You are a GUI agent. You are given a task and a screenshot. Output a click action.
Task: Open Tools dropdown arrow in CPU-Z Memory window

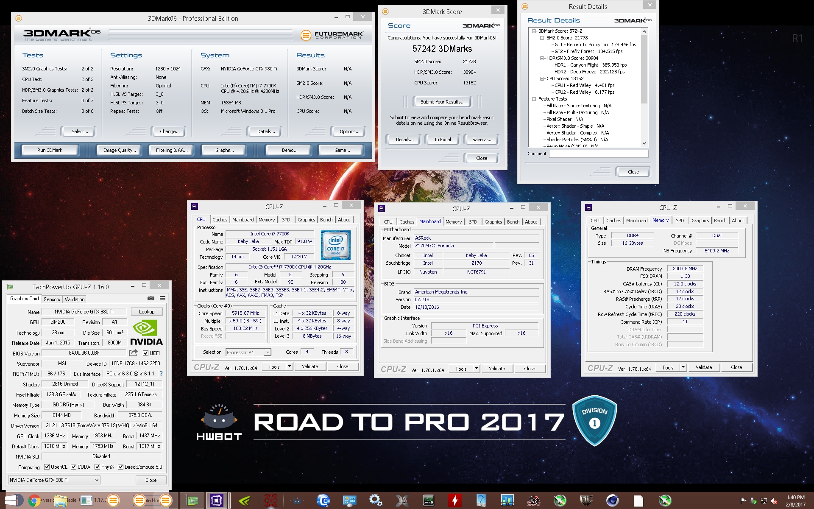click(683, 367)
